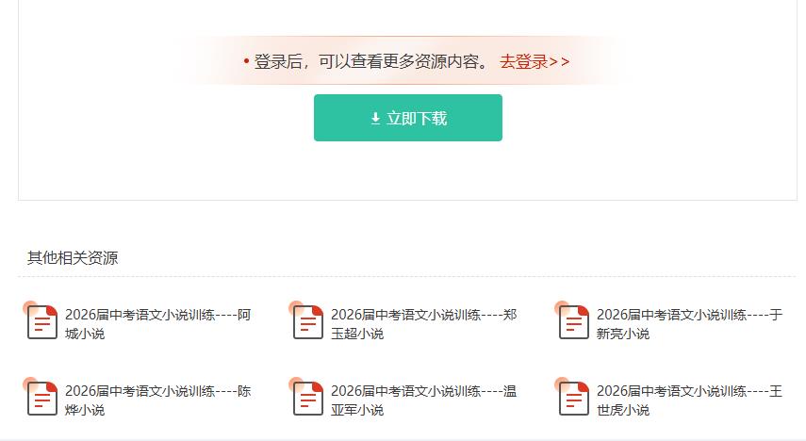Click document icon beside 于新亮小说 resource
Image resolution: width=806 pixels, height=441 pixels.
(x=573, y=322)
